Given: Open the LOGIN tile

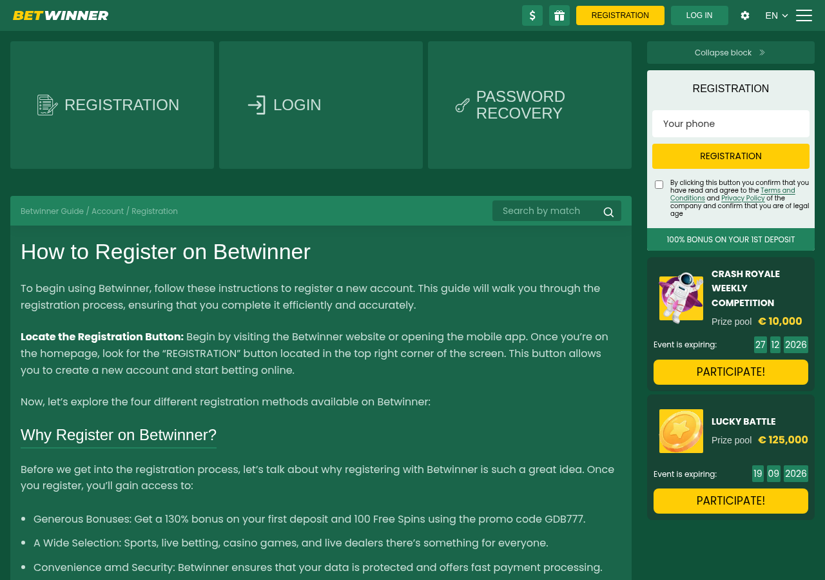Looking at the screenshot, I should (x=321, y=105).
